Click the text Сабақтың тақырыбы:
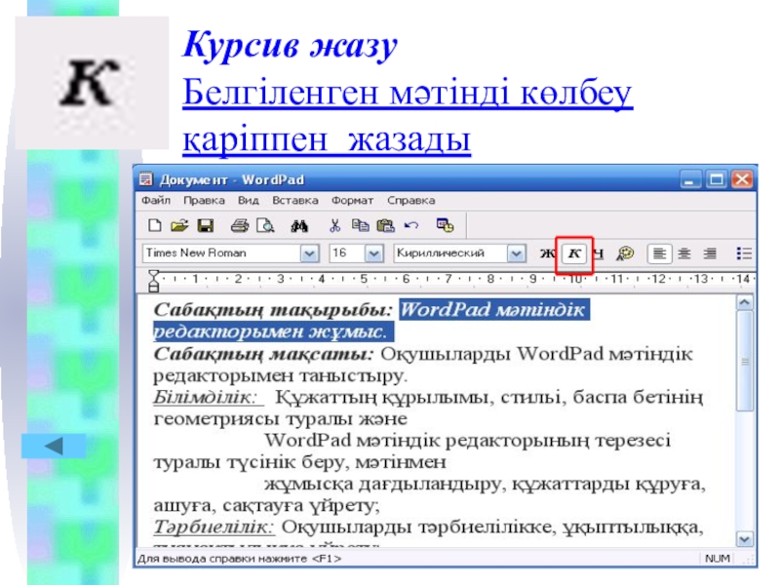Viewport: 780px width, 585px height. (x=273, y=310)
